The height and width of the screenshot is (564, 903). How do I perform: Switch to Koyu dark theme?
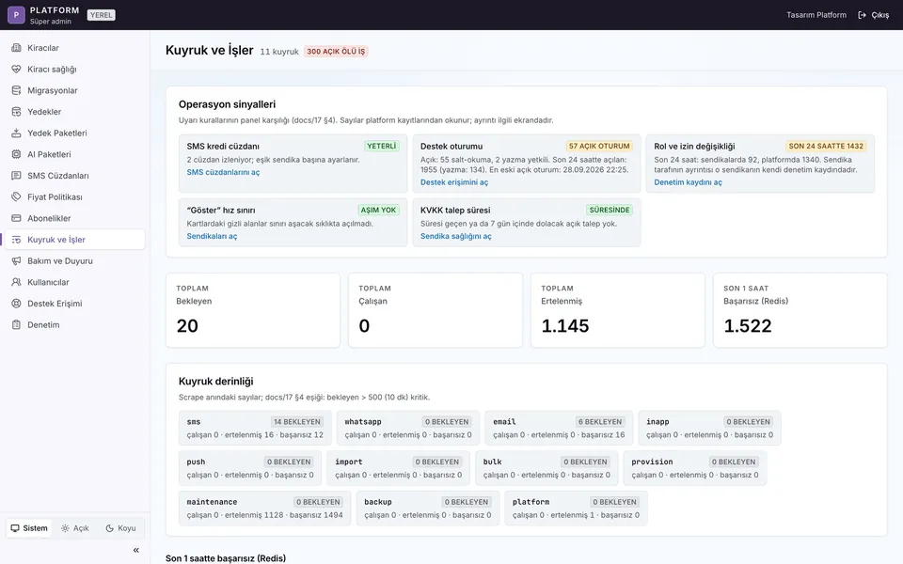(x=121, y=528)
